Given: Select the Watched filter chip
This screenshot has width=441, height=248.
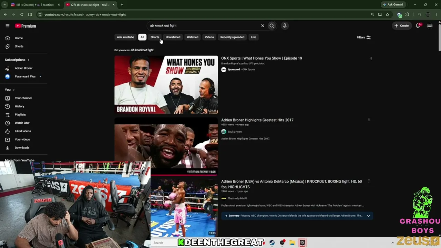Looking at the screenshot, I should [x=193, y=37].
